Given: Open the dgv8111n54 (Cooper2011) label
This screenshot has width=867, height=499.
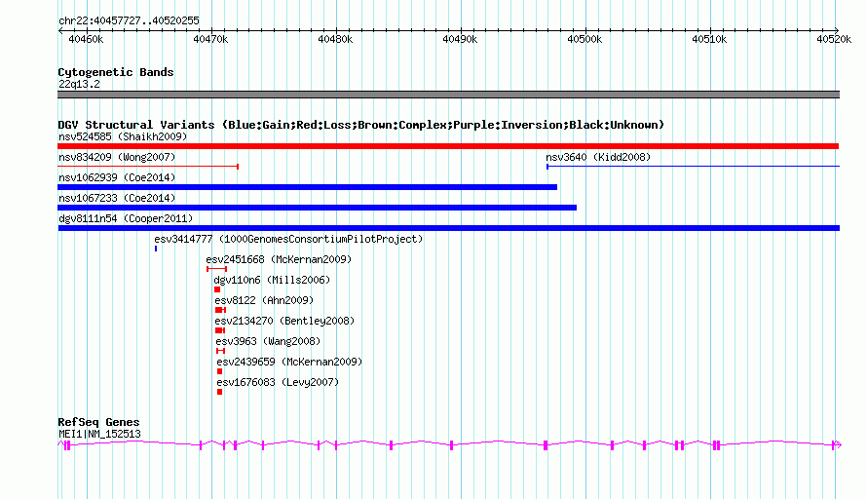Looking at the screenshot, I should coord(126,218).
